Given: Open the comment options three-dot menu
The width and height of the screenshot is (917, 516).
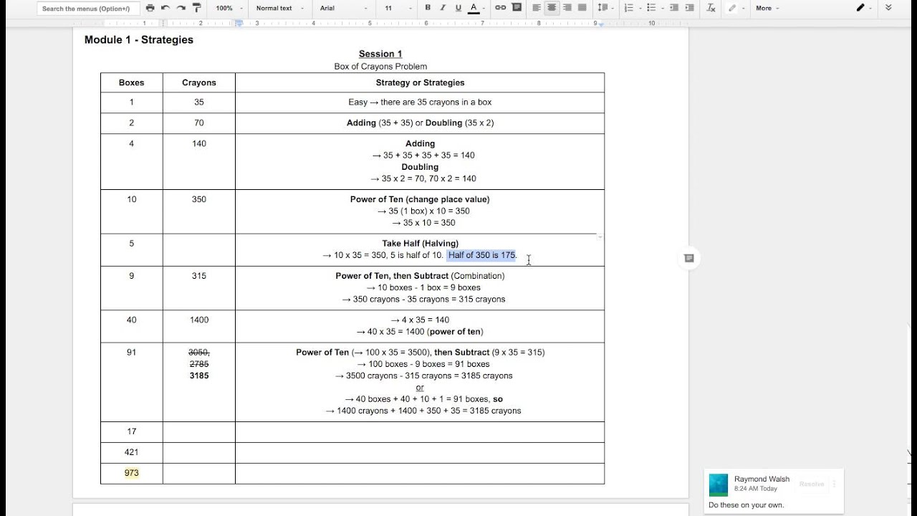Looking at the screenshot, I should tap(834, 484).
